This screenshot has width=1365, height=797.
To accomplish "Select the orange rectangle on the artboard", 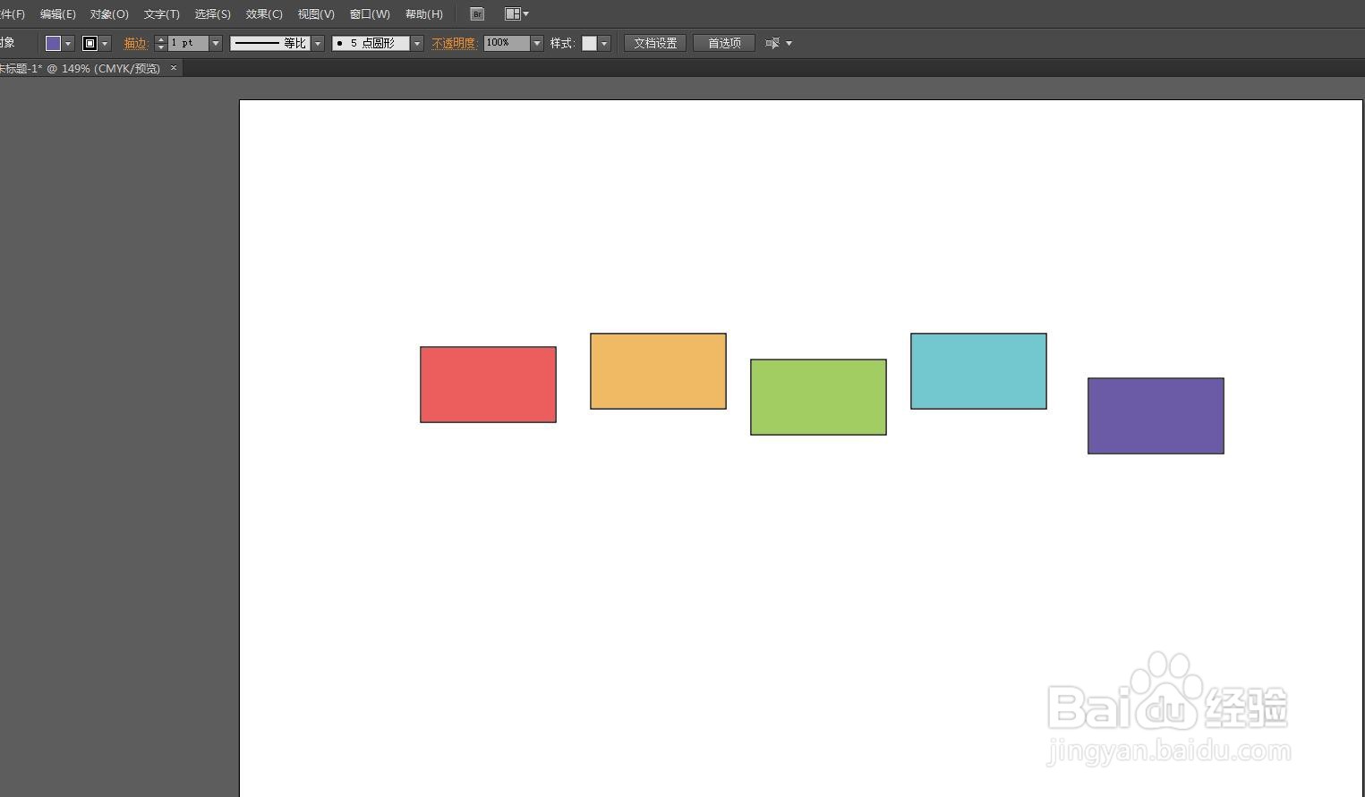I will click(x=658, y=371).
